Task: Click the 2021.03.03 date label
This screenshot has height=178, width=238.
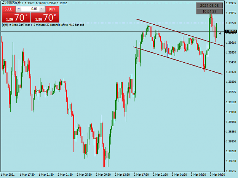Action: click(x=209, y=6)
